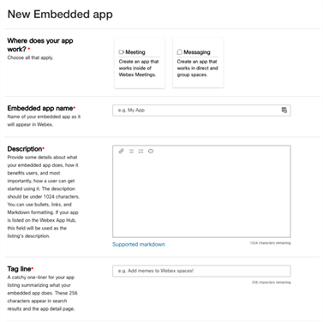Image resolution: width=323 pixels, height=322 pixels.
Task: Click the 256 characters remaining counter
Action: pos(271,283)
